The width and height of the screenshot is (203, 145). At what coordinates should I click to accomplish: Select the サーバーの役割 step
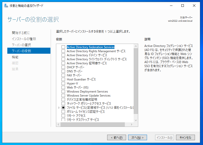[29, 51]
